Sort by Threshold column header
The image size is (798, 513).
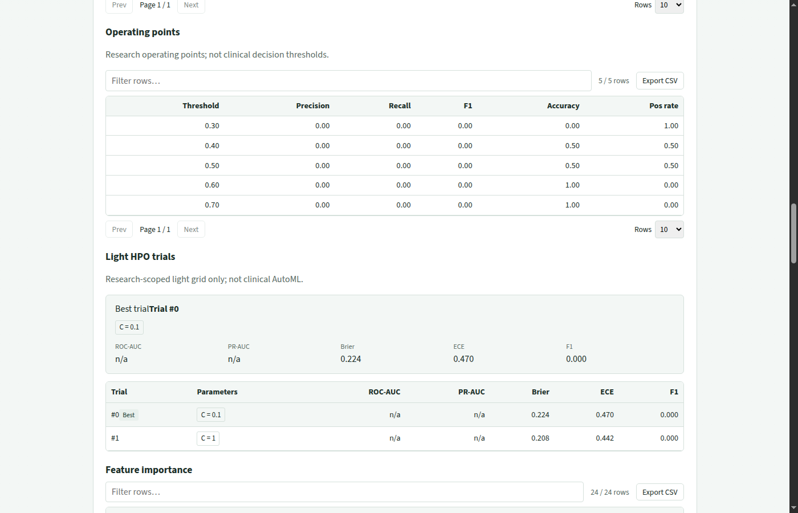(x=201, y=105)
